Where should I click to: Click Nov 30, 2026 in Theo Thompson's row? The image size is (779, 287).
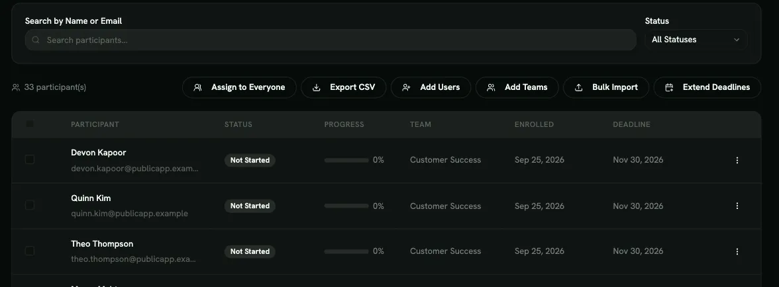[638, 251]
